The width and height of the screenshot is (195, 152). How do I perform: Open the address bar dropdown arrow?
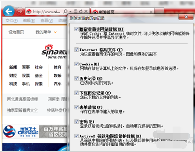pyautogui.click(x=71, y=12)
